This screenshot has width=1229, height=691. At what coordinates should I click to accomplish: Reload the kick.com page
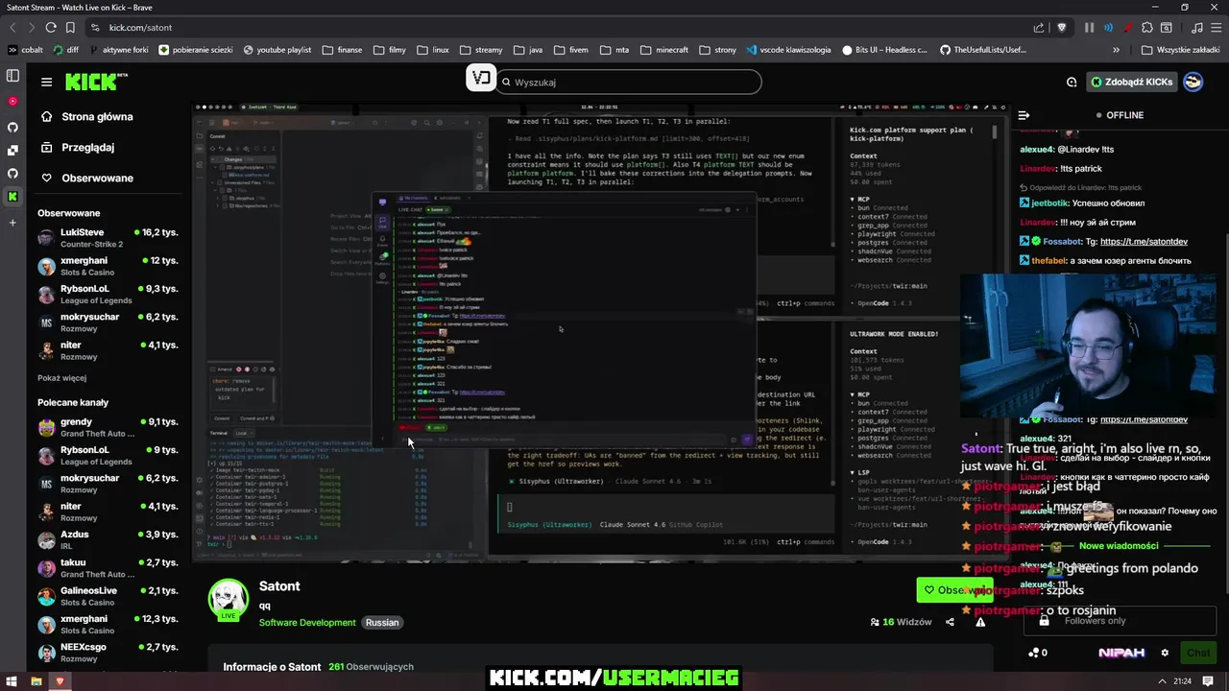coord(51,28)
